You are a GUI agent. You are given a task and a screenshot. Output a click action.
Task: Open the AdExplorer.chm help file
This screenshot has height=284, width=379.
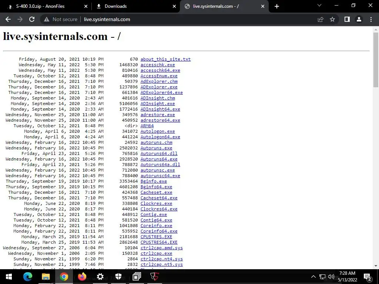[x=159, y=81]
